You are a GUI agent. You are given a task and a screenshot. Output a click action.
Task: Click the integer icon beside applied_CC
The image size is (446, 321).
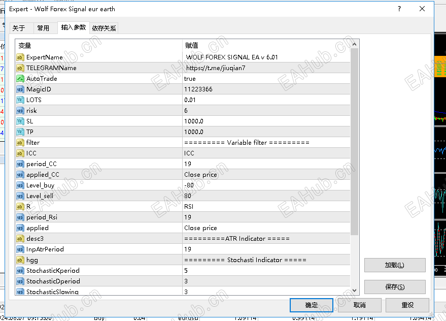pyautogui.click(x=20, y=175)
